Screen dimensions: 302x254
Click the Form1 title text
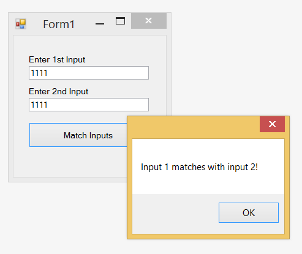59,24
